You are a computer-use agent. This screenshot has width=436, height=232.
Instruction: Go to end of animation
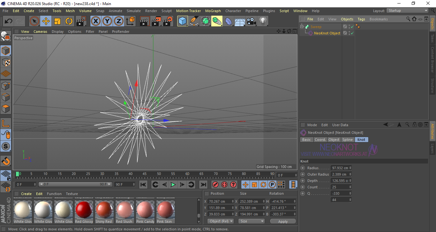click(203, 185)
